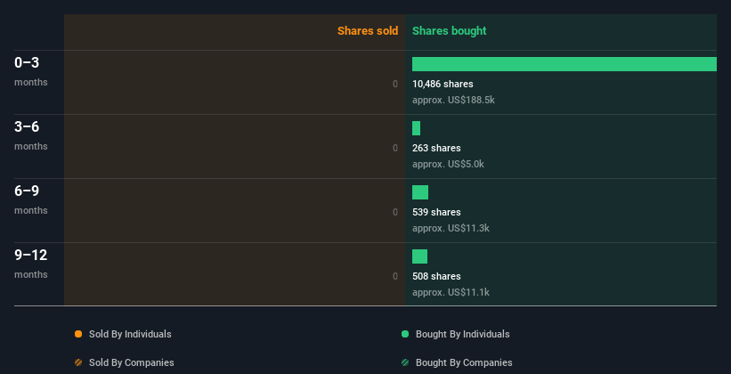
Task: Click the striped Sold By Companies legend icon
Action: tap(78, 362)
